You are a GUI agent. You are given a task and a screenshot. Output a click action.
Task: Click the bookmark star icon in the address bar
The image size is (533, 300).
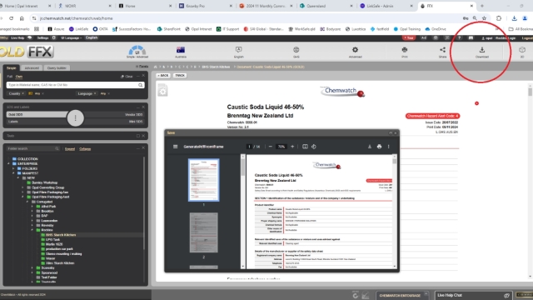tap(484, 18)
